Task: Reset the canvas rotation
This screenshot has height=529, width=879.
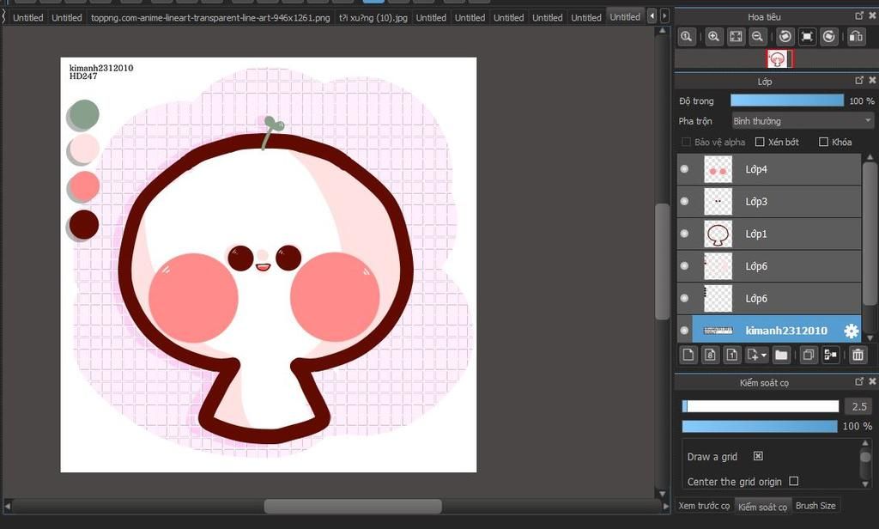Action: click(807, 37)
